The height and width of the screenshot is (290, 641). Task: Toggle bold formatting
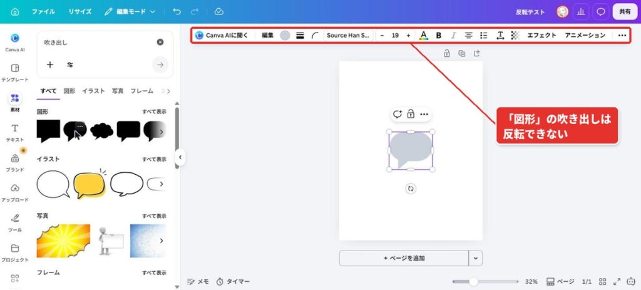(x=439, y=35)
